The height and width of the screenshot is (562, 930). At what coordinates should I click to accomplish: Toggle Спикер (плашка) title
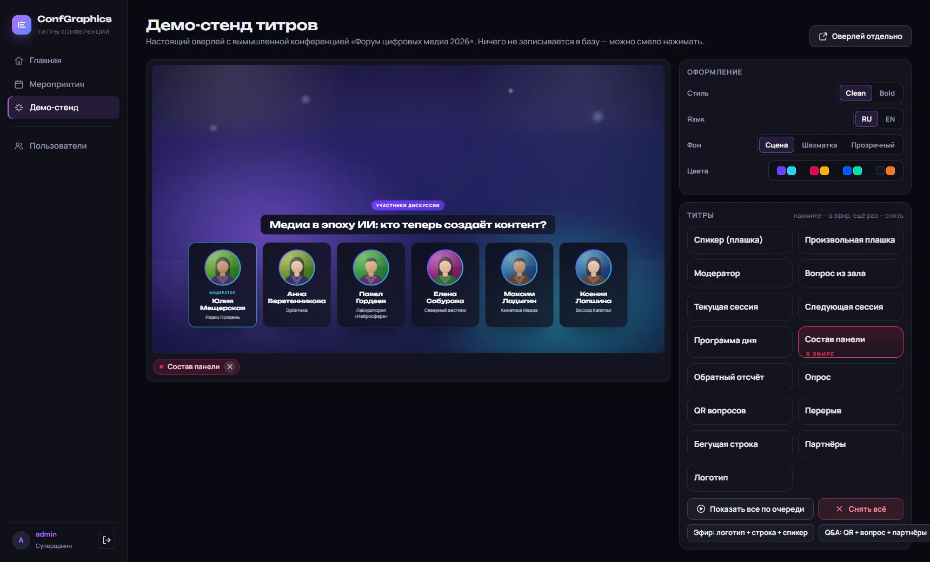pyautogui.click(x=740, y=240)
